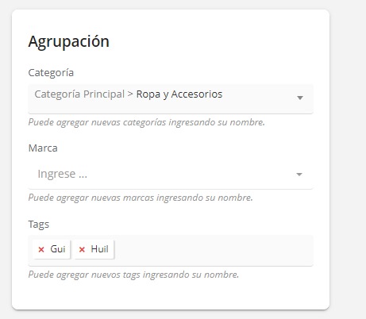Remove the Gui tag with its red x
The width and height of the screenshot is (366, 319).
point(41,249)
